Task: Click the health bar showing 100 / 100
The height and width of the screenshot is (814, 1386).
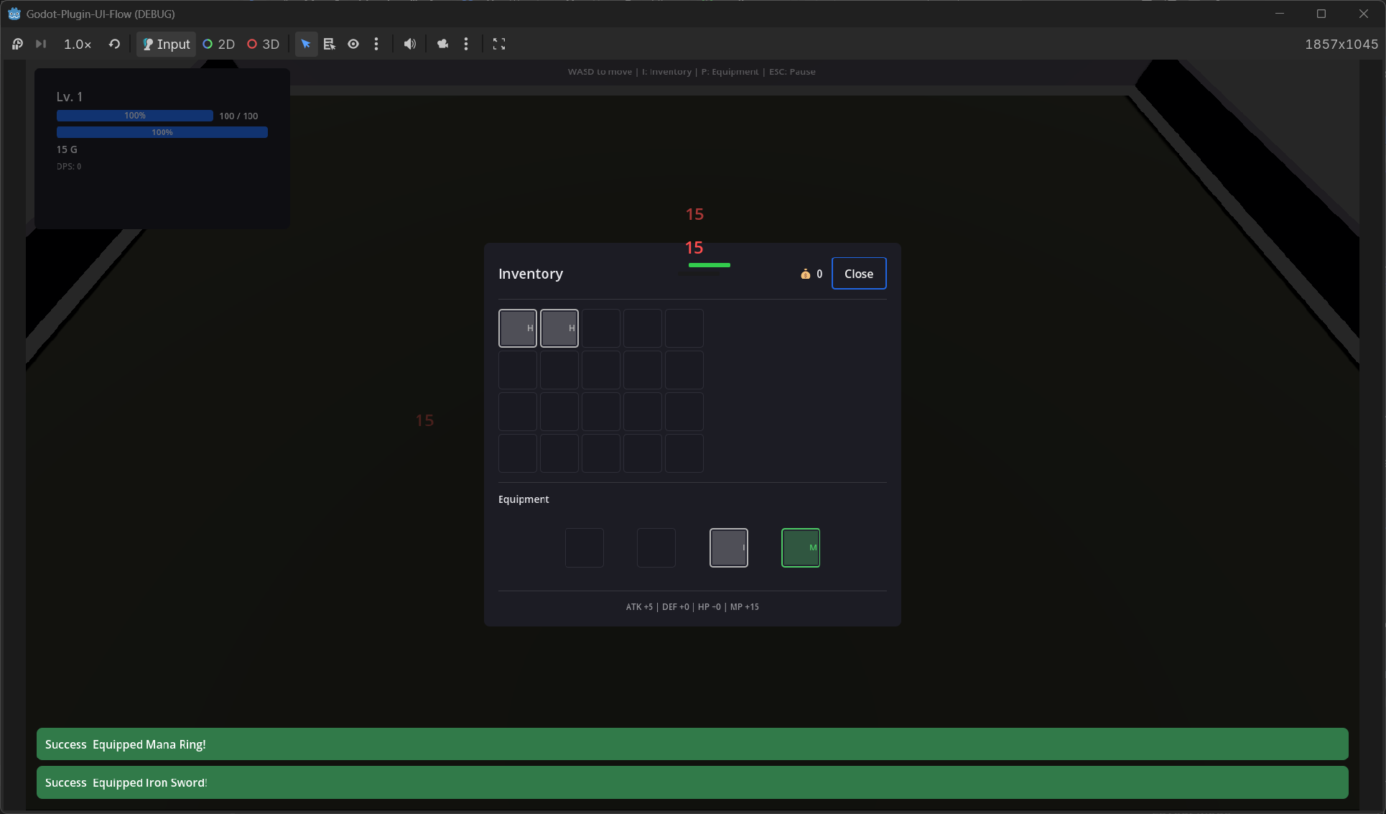Action: click(135, 116)
